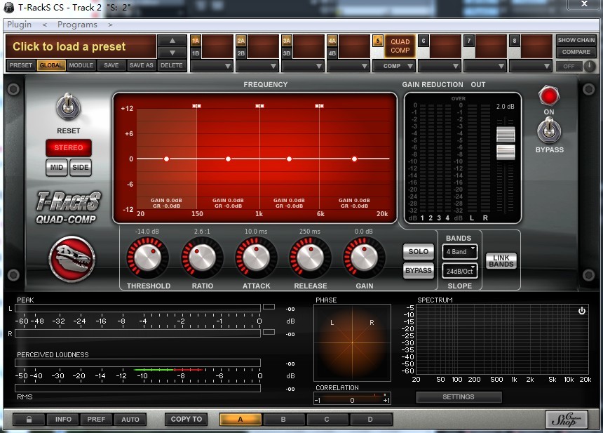Click the preset up arrow button
This screenshot has height=433, width=603.
tap(172, 41)
